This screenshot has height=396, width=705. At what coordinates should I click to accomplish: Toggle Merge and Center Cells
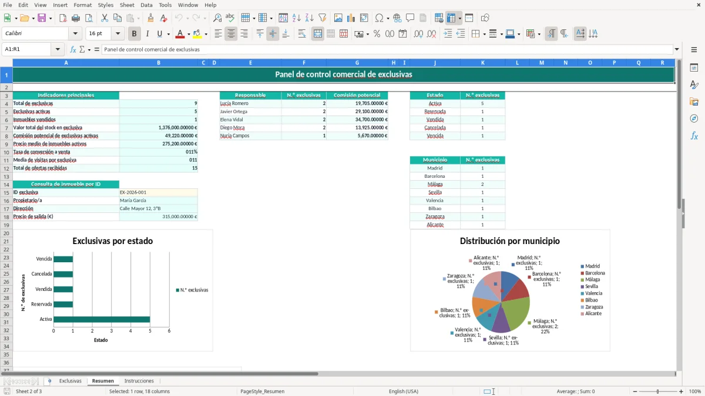pos(318,34)
